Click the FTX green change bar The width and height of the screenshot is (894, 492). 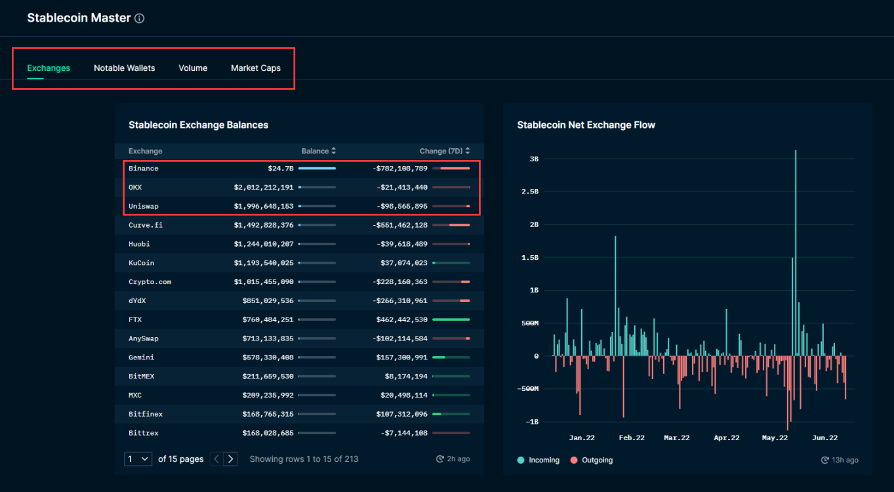(x=451, y=319)
